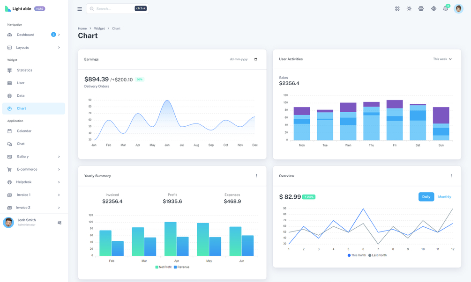
Task: Open User menu item
Action: [x=34, y=83]
